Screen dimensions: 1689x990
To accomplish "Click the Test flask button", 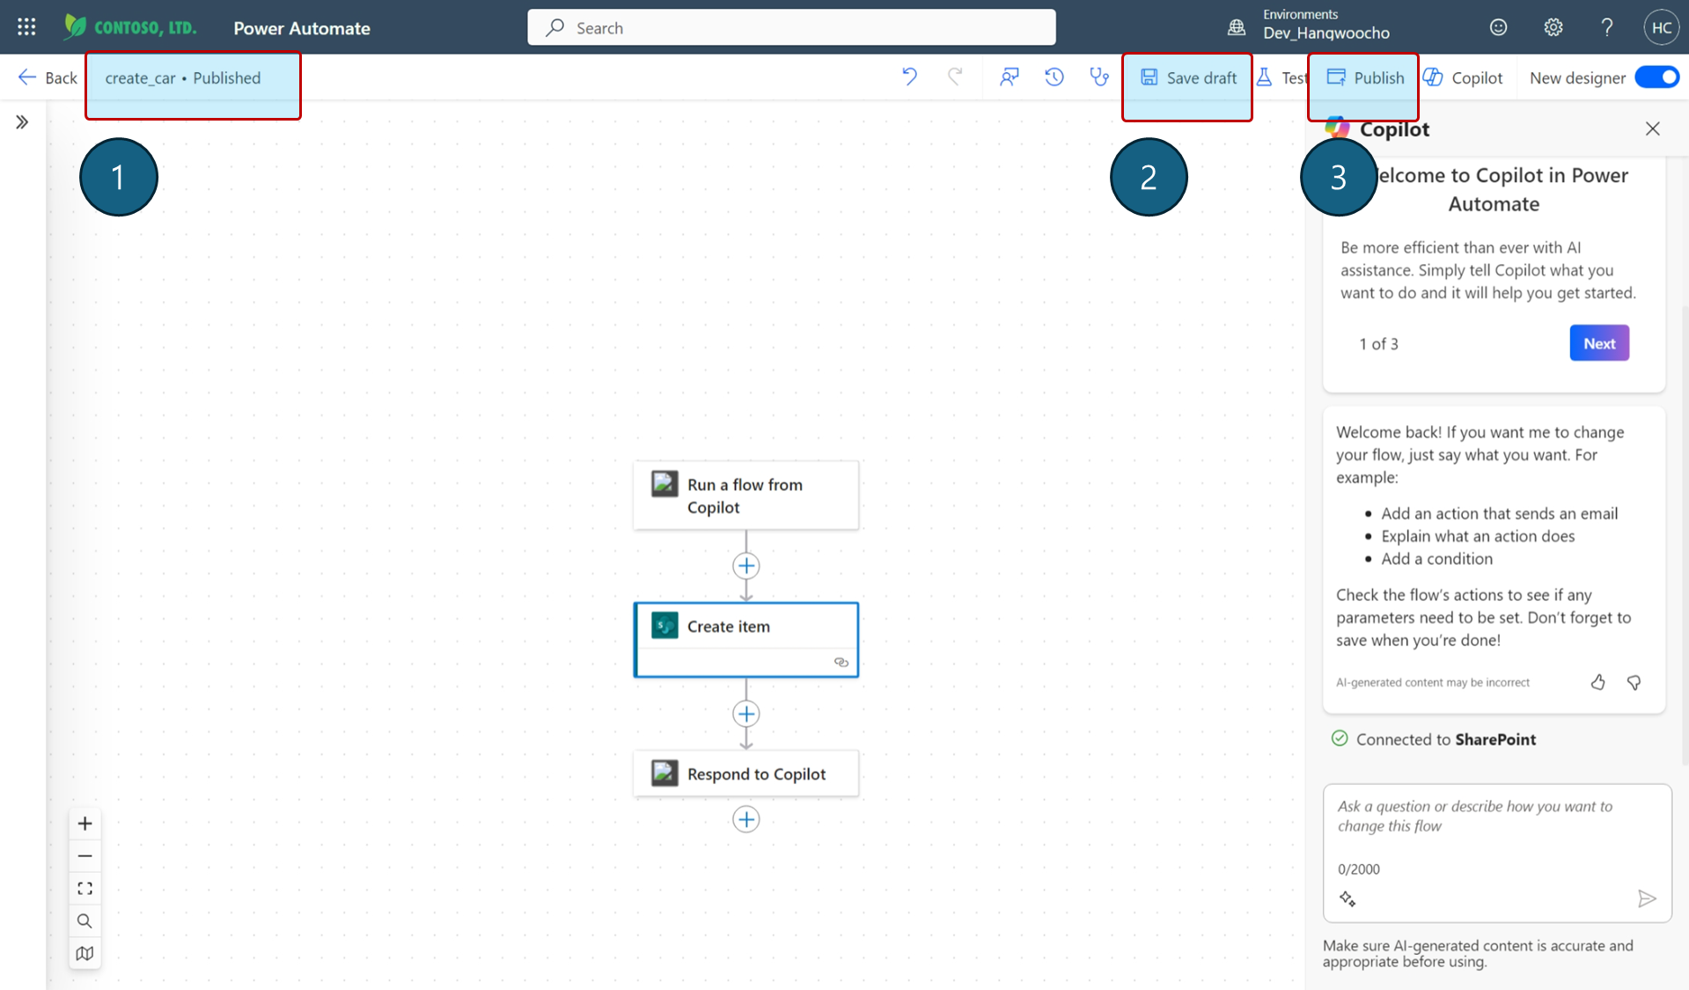I will pyautogui.click(x=1281, y=77).
